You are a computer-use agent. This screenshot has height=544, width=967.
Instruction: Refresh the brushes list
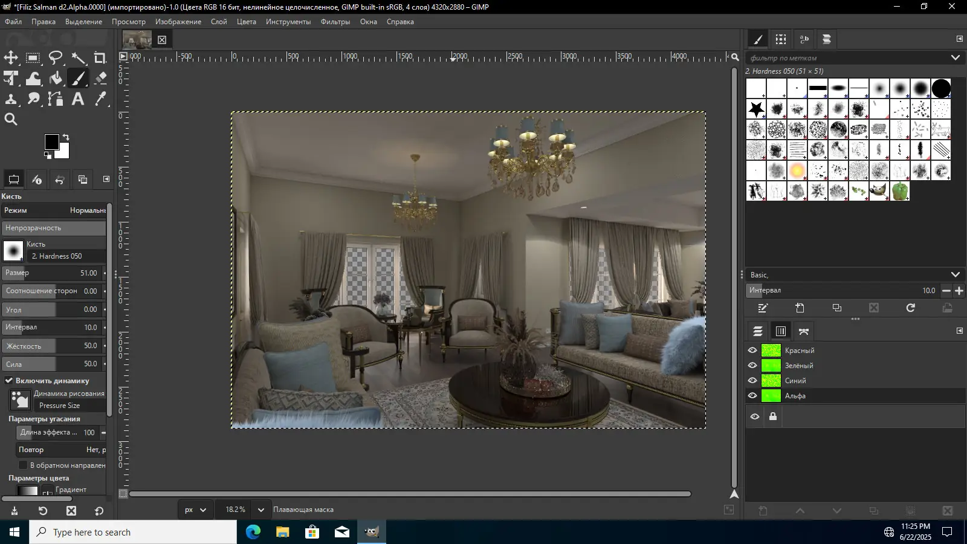911,308
